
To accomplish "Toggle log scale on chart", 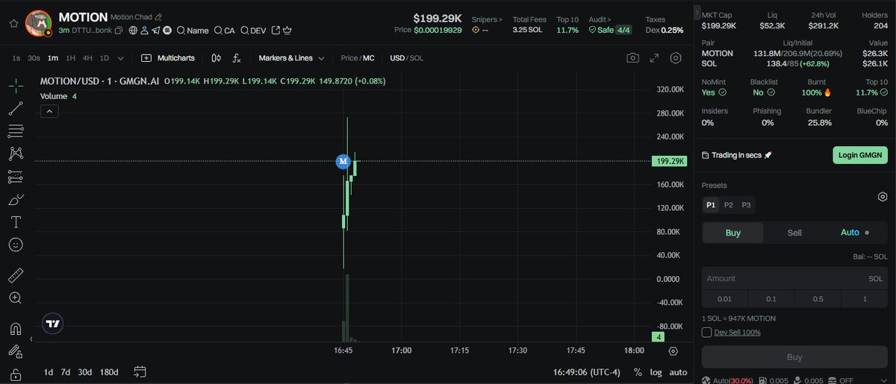I will tap(656, 372).
